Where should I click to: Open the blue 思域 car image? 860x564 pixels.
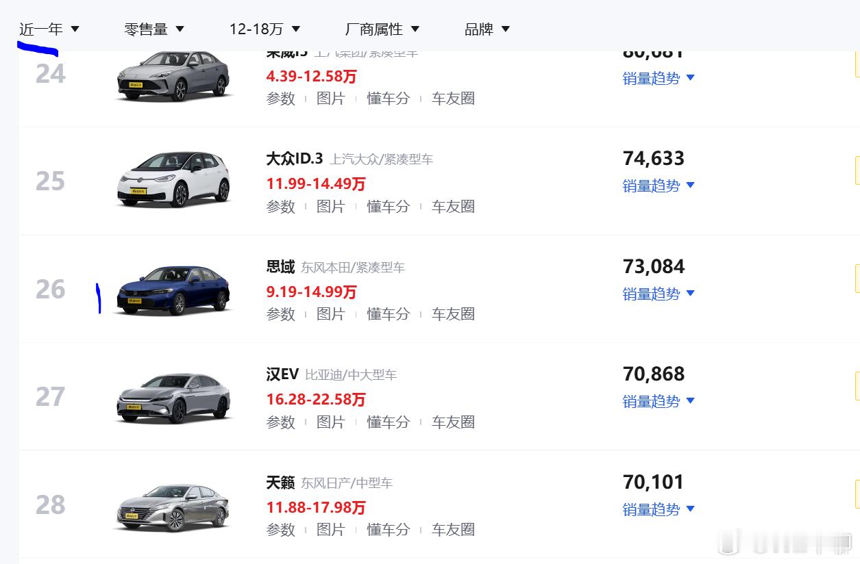173,289
